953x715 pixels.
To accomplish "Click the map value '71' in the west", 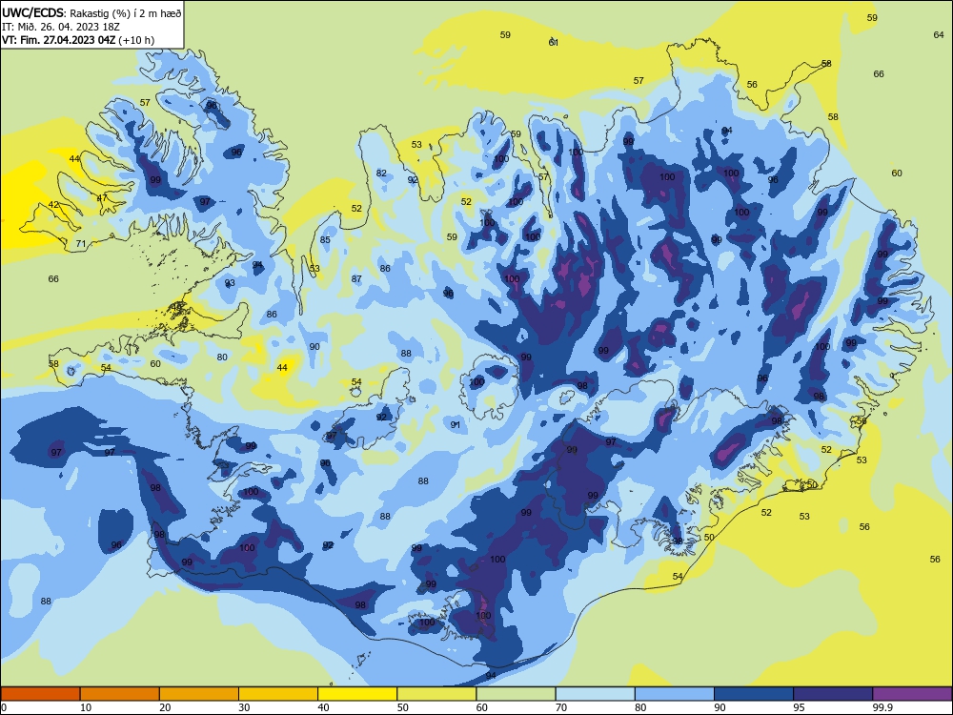I will 81,244.
